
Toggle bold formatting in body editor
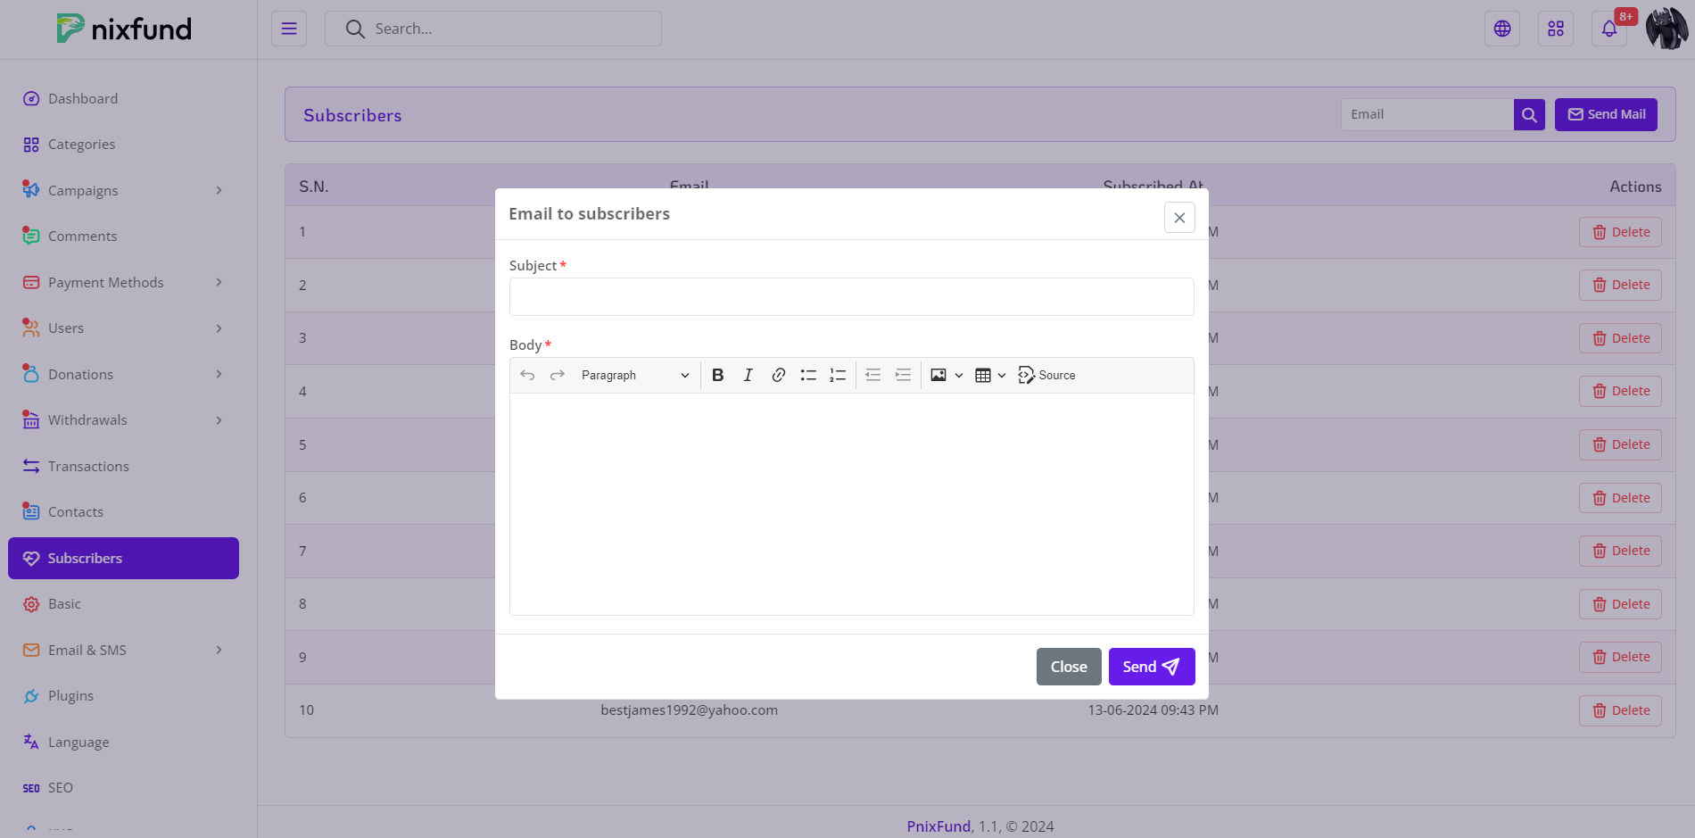(x=717, y=376)
